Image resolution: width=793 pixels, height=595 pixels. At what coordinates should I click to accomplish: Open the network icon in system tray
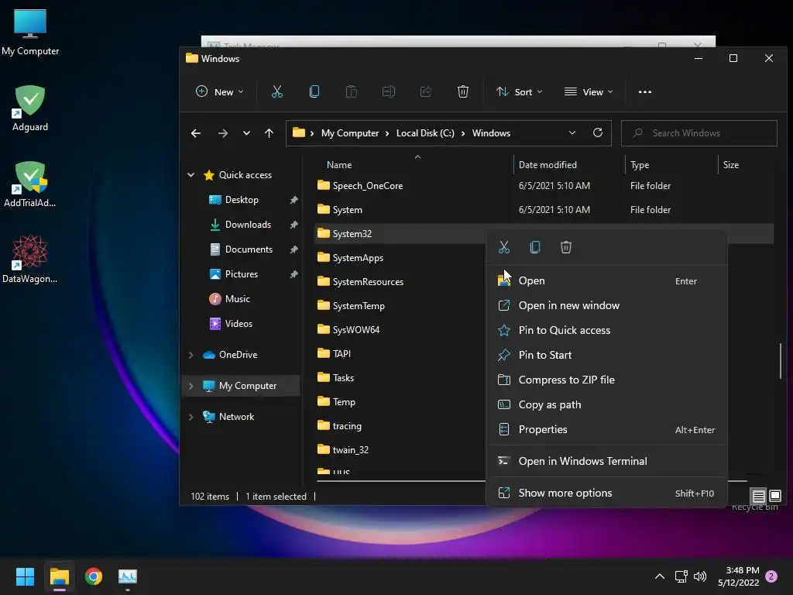pyautogui.click(x=681, y=576)
